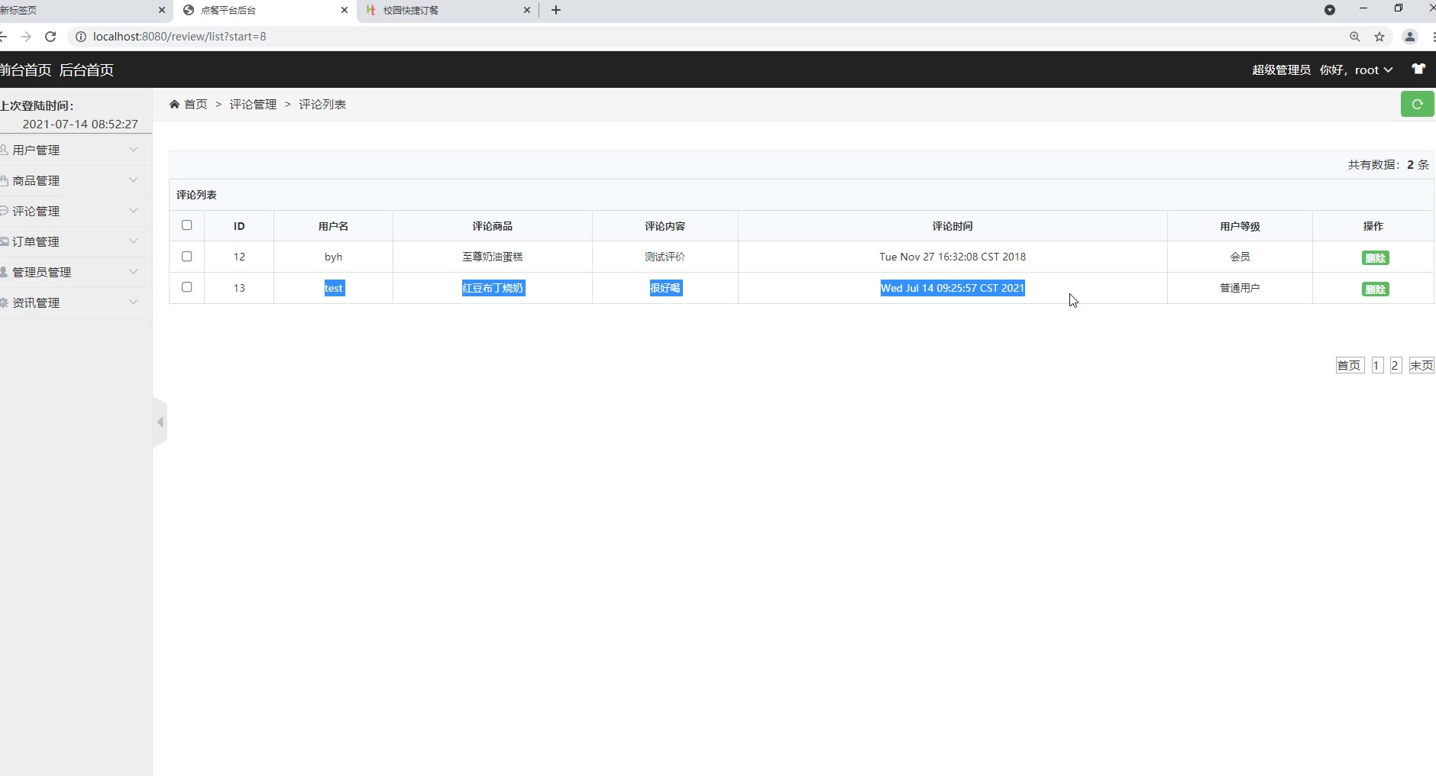The height and width of the screenshot is (776, 1436).
Task: Expand 评论管理 sidebar menu
Action: point(76,211)
